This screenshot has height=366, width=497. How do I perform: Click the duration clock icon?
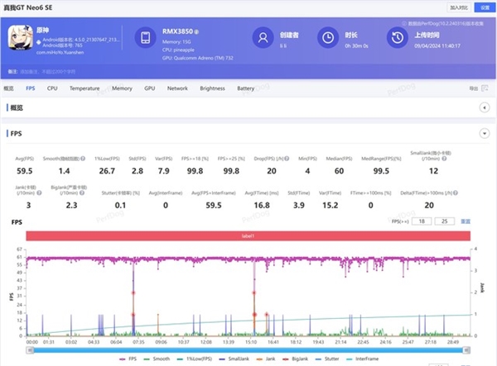pyautogui.click(x=329, y=37)
